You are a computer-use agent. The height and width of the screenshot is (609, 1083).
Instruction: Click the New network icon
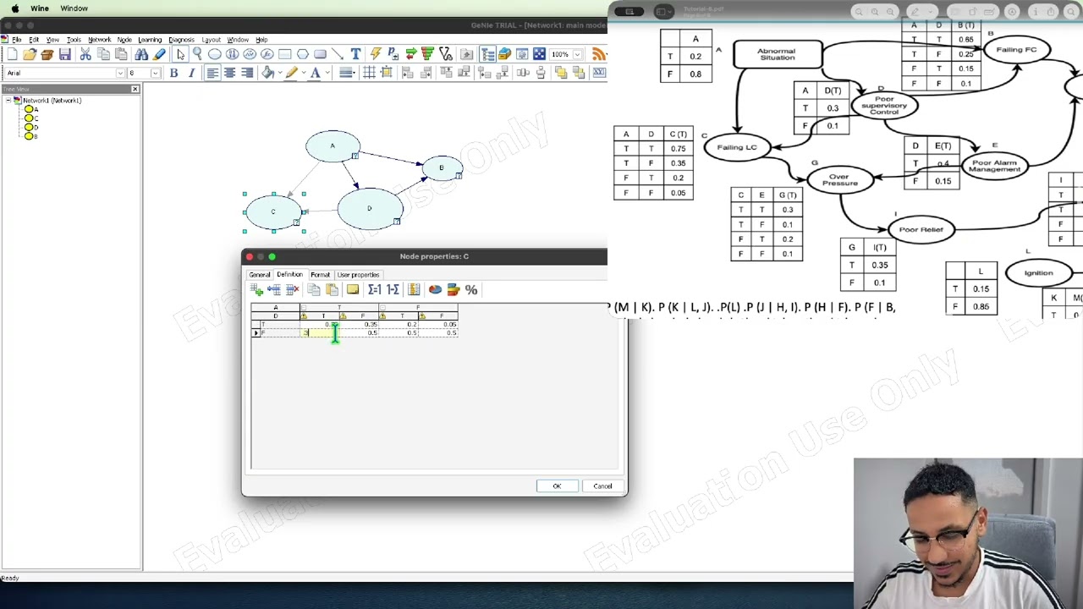point(13,54)
